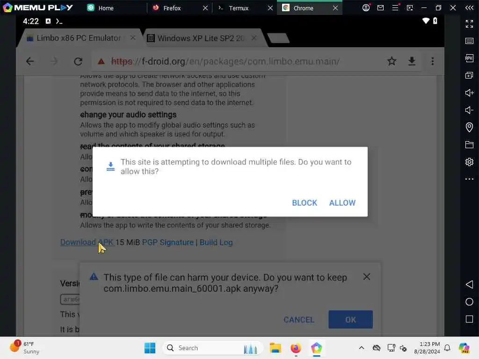Dismiss the harmful file warning bar
This screenshot has height=359, width=479.
click(367, 277)
